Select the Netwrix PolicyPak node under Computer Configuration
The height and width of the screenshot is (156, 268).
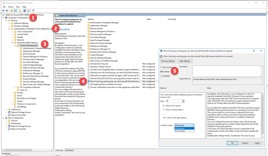[18, 115]
